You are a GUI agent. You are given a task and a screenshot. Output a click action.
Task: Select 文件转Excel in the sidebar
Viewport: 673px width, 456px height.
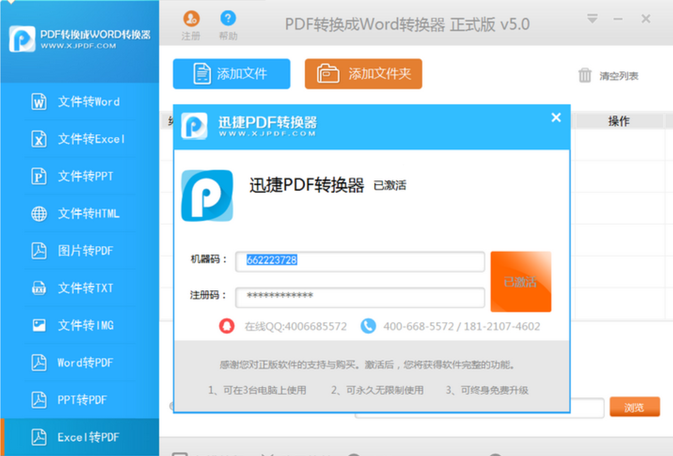point(80,140)
